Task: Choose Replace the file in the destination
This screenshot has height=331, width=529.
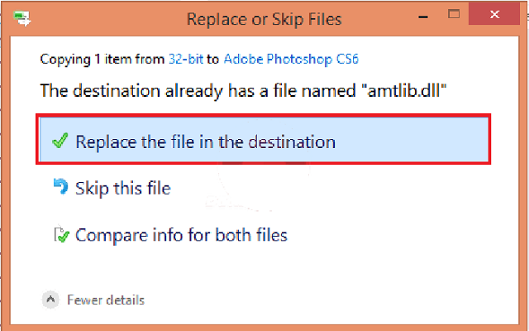Action: click(264, 140)
